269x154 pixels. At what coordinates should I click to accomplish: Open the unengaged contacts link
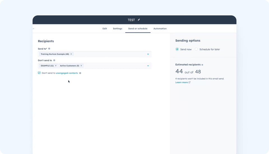click(x=67, y=73)
